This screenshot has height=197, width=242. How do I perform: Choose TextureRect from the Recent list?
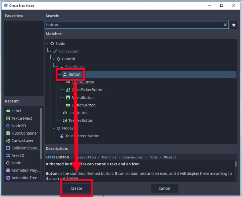(x=22, y=118)
